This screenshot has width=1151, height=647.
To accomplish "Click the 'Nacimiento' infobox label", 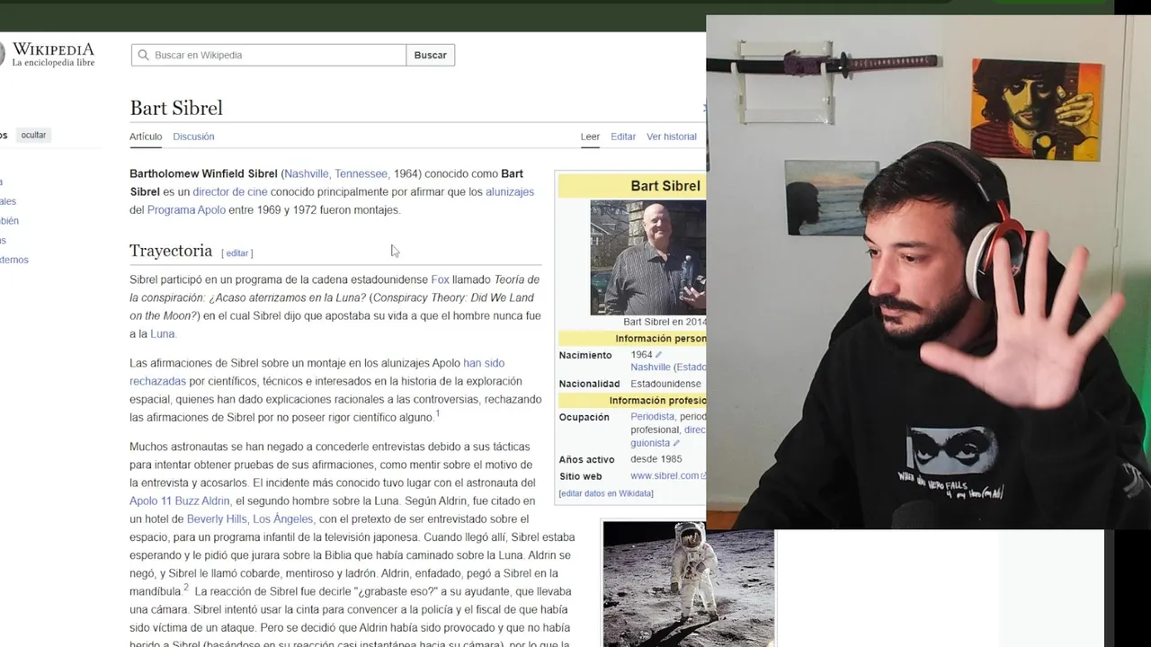I will [x=585, y=355].
